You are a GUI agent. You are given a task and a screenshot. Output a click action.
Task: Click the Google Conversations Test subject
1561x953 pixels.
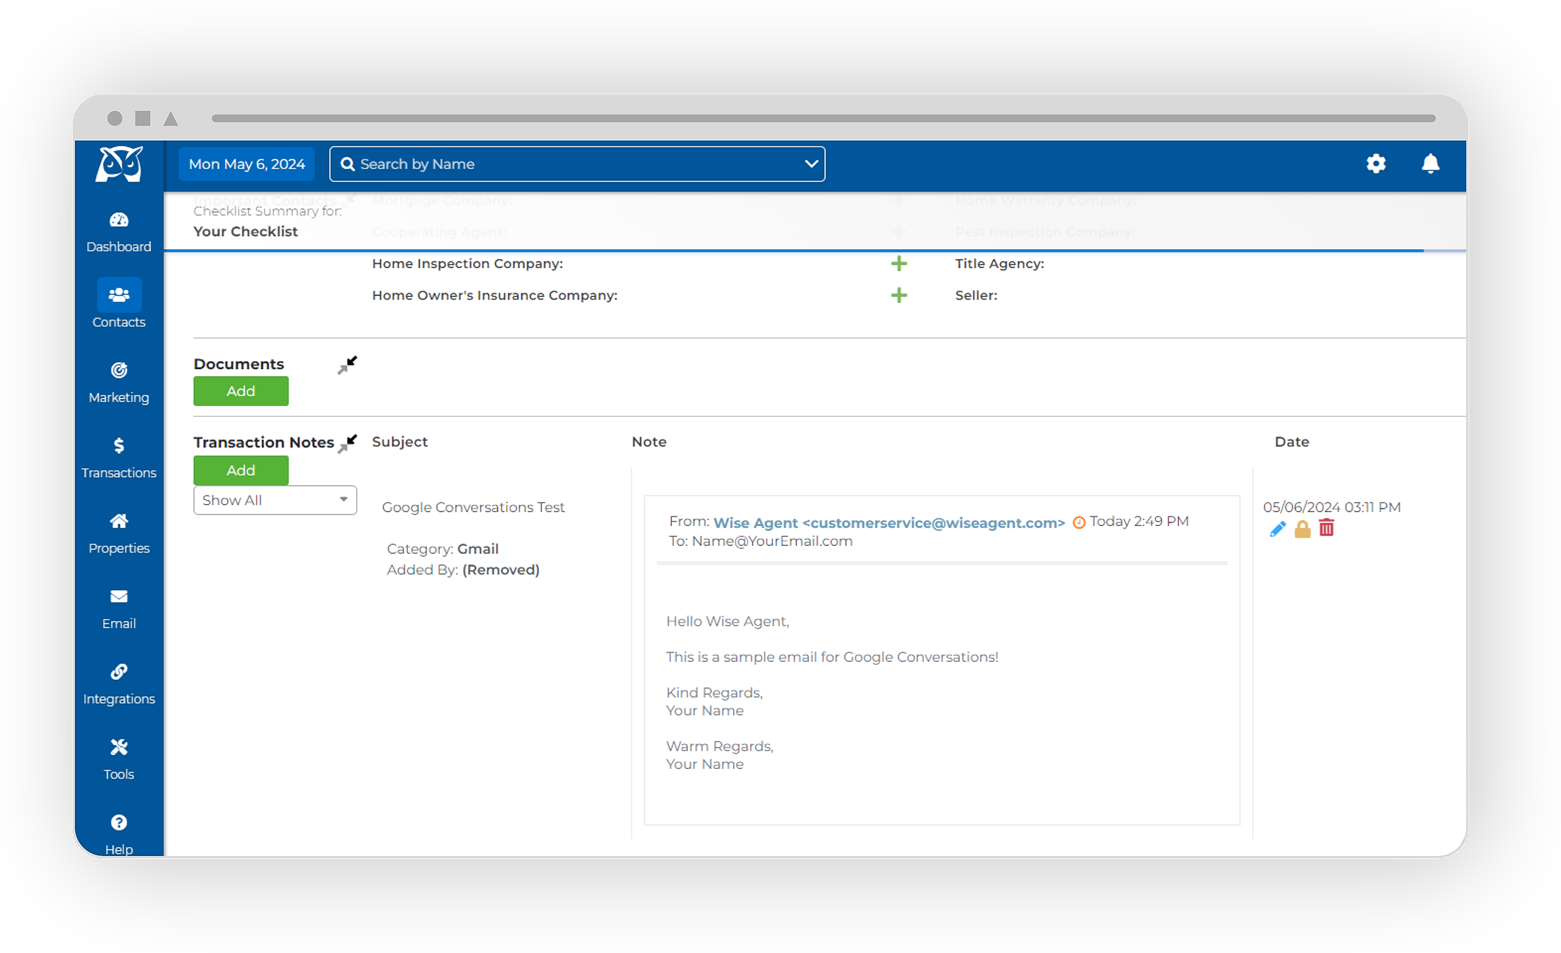point(473,507)
